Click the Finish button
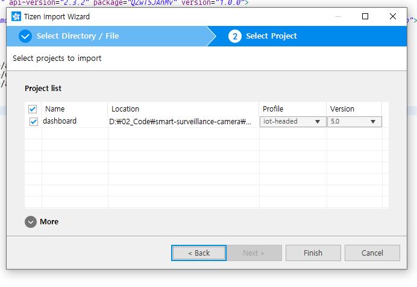The height and width of the screenshot is (287, 417). (x=313, y=253)
